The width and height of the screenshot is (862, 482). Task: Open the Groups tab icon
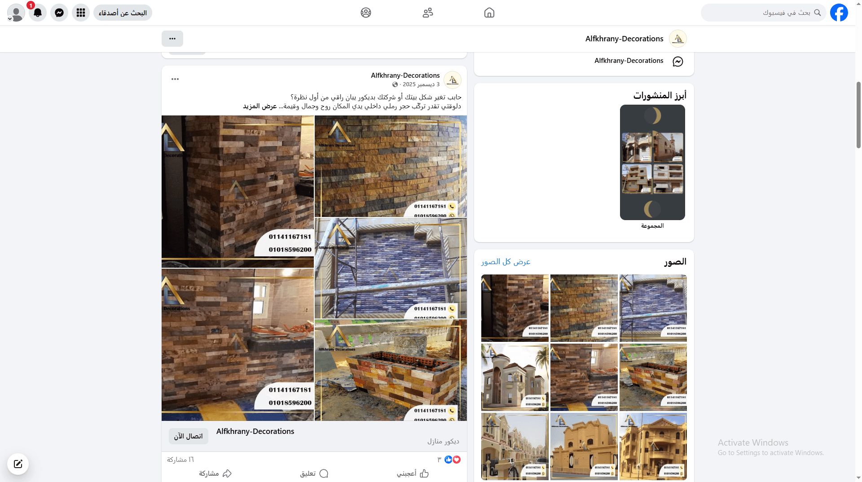(366, 13)
